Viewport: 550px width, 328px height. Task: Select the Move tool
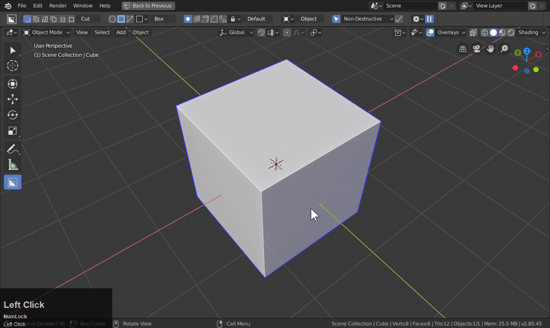[13, 100]
